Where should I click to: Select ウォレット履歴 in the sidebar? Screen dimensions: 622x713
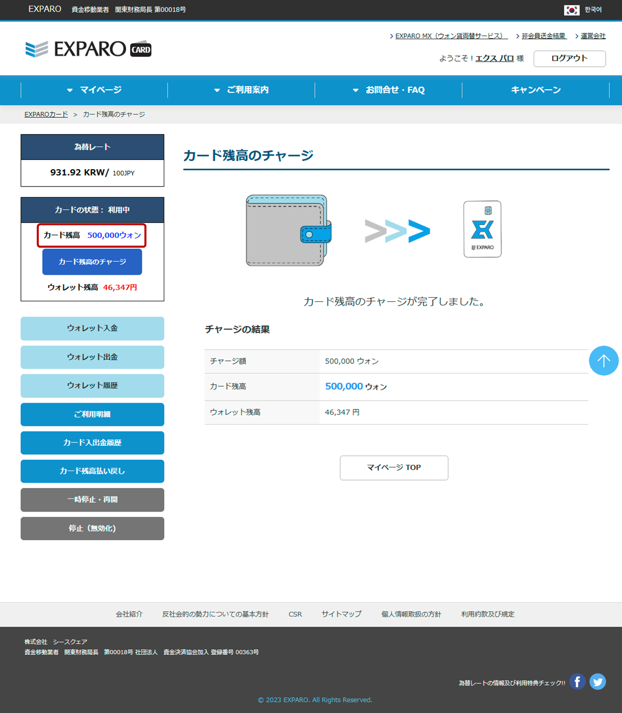[x=92, y=386]
